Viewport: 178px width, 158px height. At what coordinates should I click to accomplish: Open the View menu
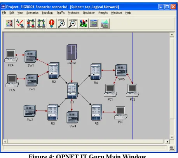click(x=20, y=13)
